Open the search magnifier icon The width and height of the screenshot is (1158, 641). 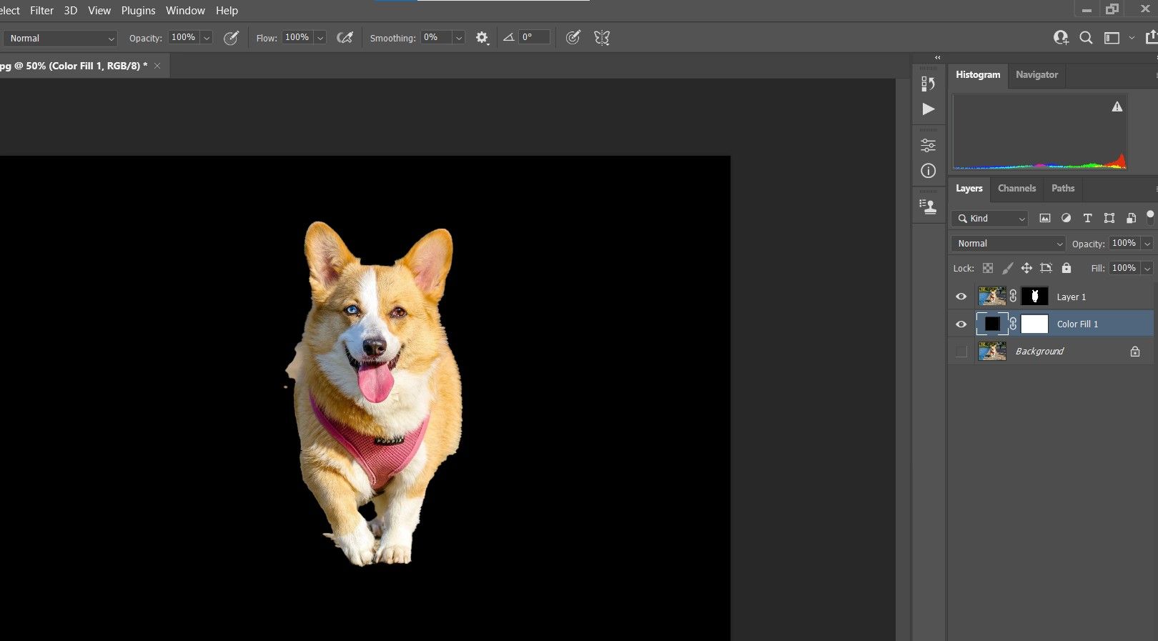[1086, 38]
